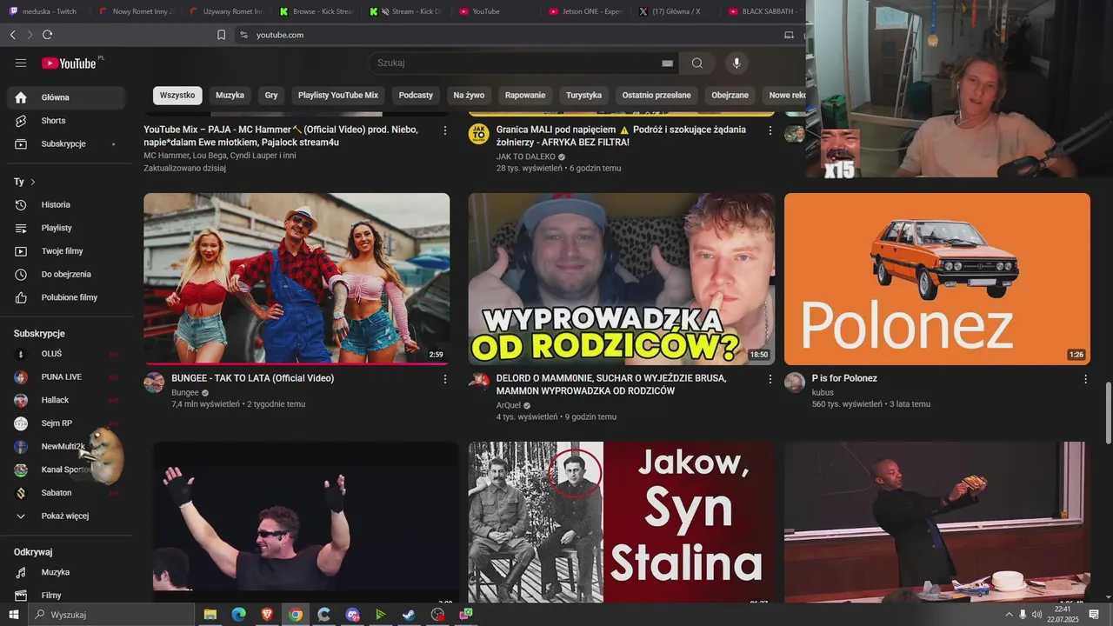Image resolution: width=1113 pixels, height=626 pixels.
Task: Open Hallack subscription channel
Action: [x=66, y=401]
